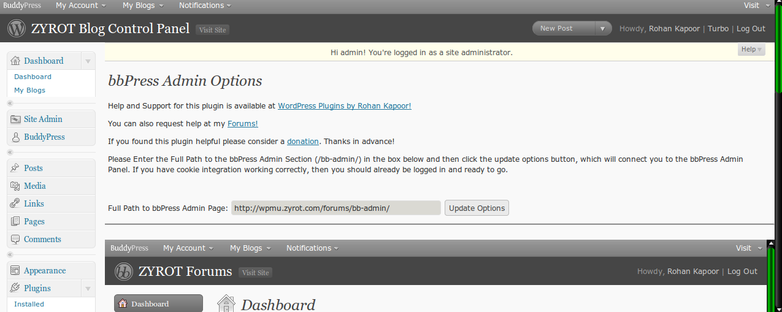Image resolution: width=782 pixels, height=312 pixels.
Task: Click the Posts pushpin icon
Action: pos(16,168)
